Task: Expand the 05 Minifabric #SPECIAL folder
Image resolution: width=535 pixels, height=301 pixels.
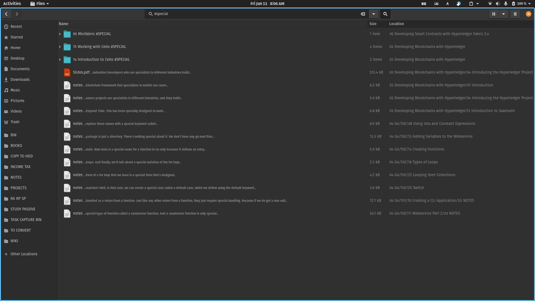Action: (60, 34)
